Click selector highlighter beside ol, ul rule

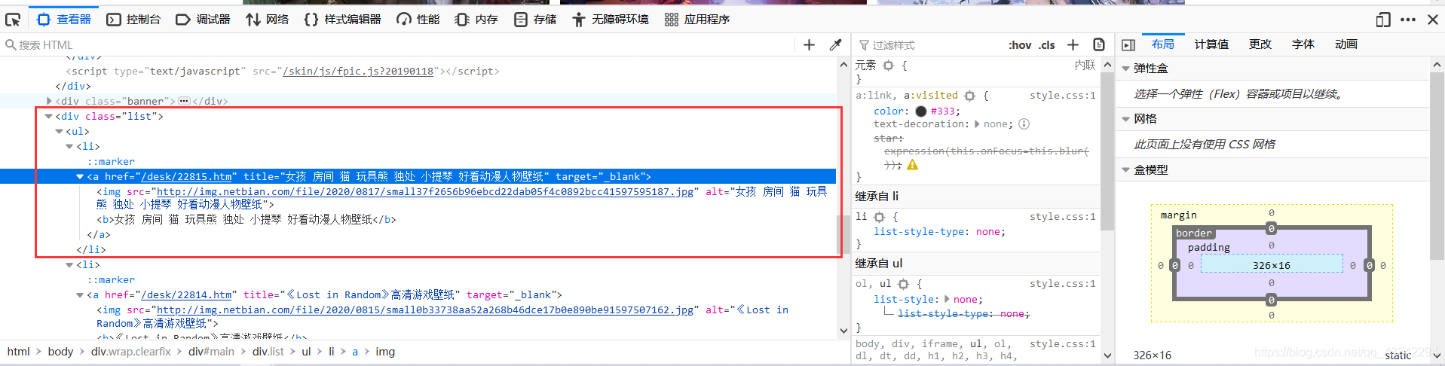903,284
